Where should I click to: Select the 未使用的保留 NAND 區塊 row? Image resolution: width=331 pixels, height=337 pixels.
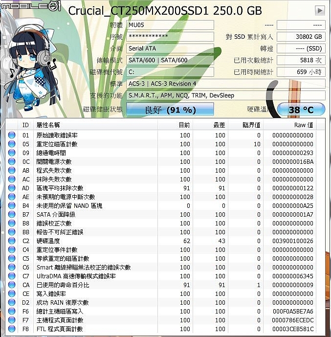[x=161, y=205]
